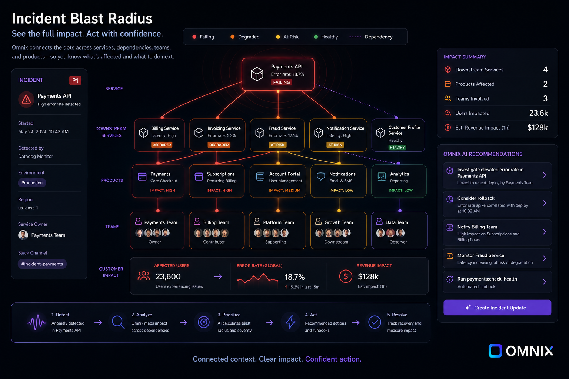The height and width of the screenshot is (379, 569).
Task: Click the Payments API cube icon in service node
Action: (257, 74)
